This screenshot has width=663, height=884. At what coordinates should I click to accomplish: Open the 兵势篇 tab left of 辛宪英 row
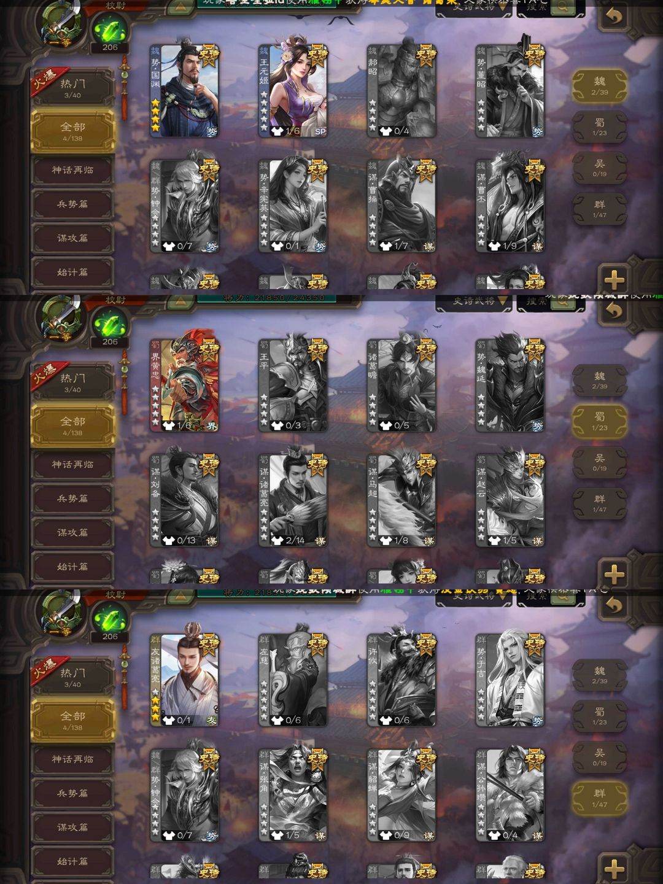[x=72, y=204]
